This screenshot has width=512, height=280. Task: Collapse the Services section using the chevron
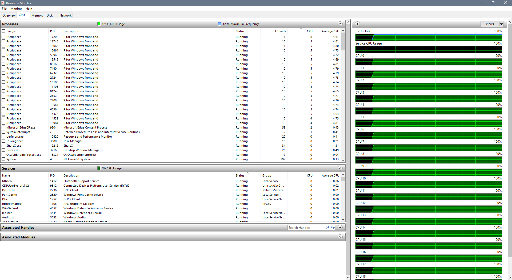coord(340,168)
